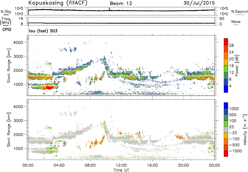This screenshot has width=248, height=172.
Task: Select the "Freq. [MHz]" axis label
Action: [6, 21]
